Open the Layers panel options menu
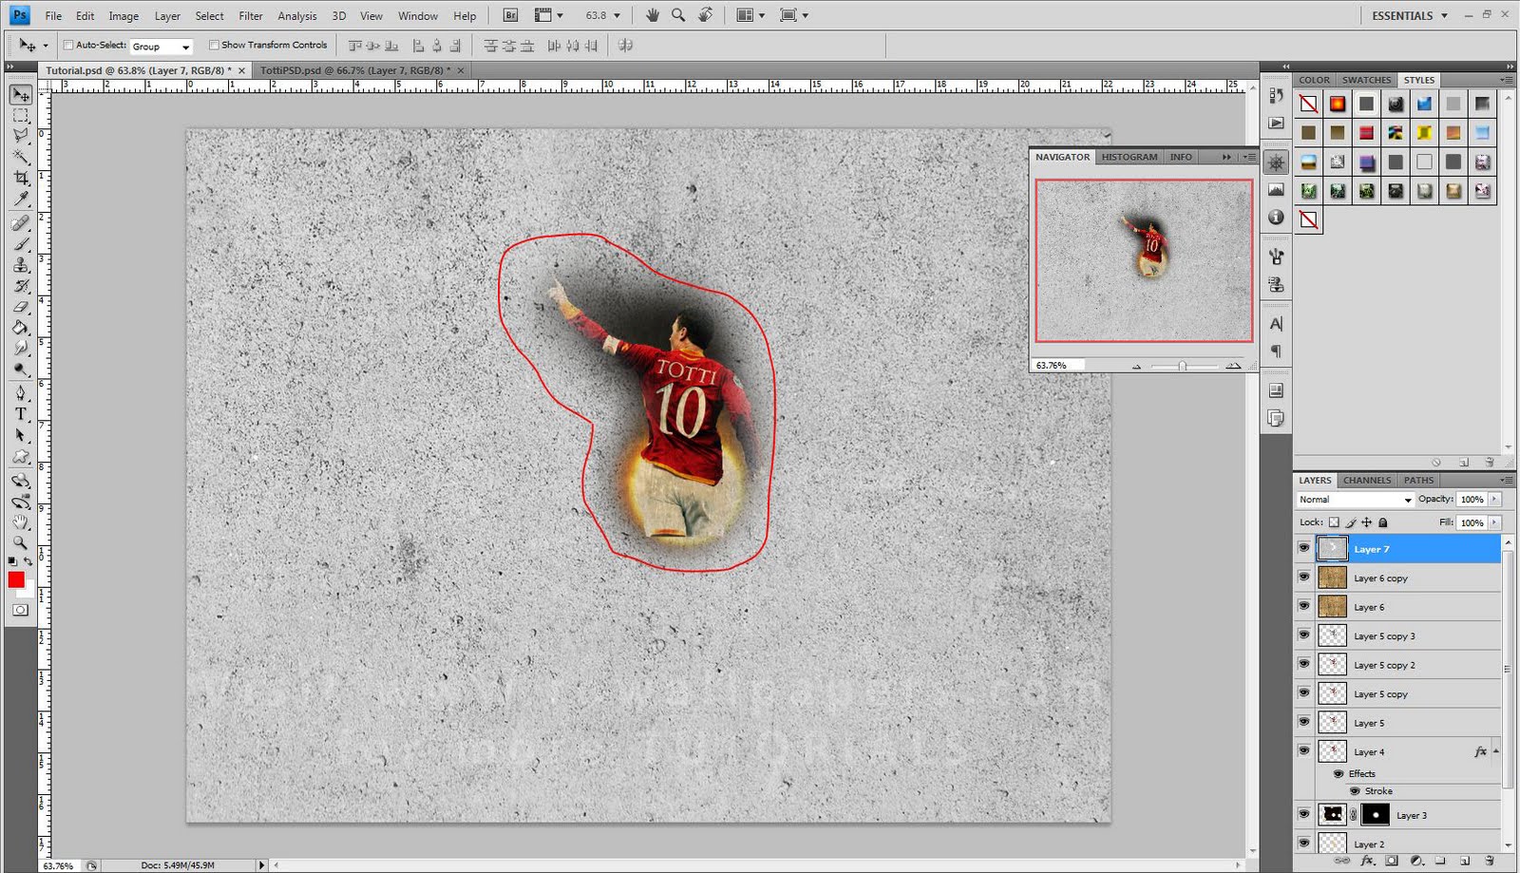The height and width of the screenshot is (873, 1520). tap(1506, 480)
